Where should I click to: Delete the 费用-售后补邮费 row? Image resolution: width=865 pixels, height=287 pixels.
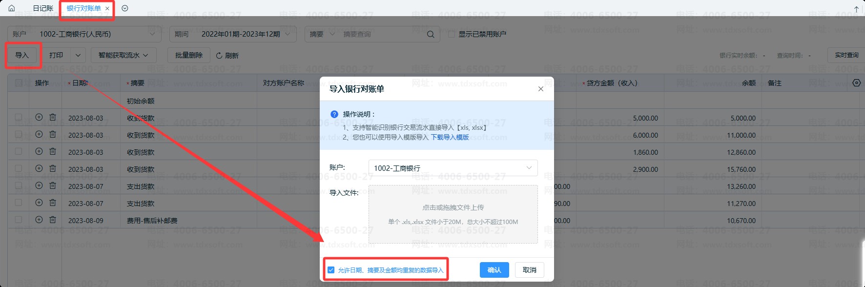tap(53, 220)
